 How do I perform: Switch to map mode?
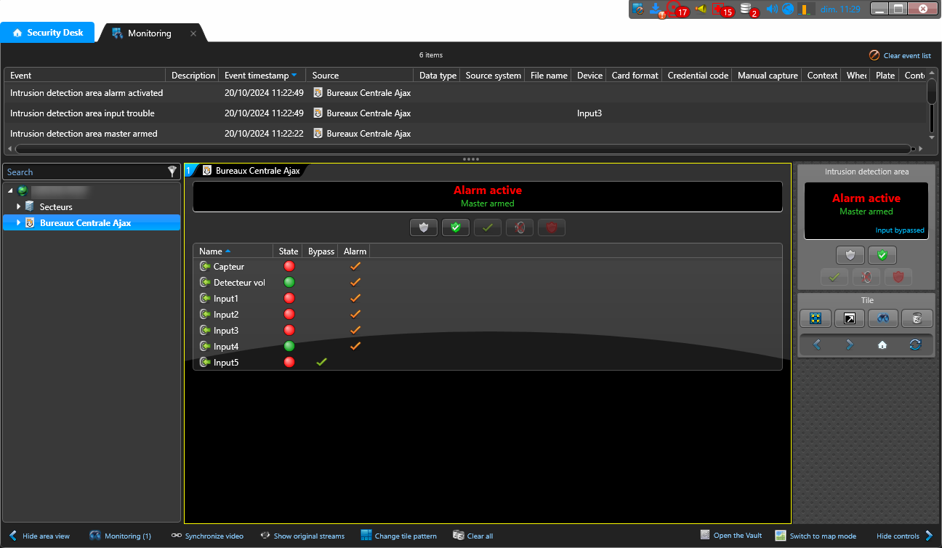coord(816,536)
